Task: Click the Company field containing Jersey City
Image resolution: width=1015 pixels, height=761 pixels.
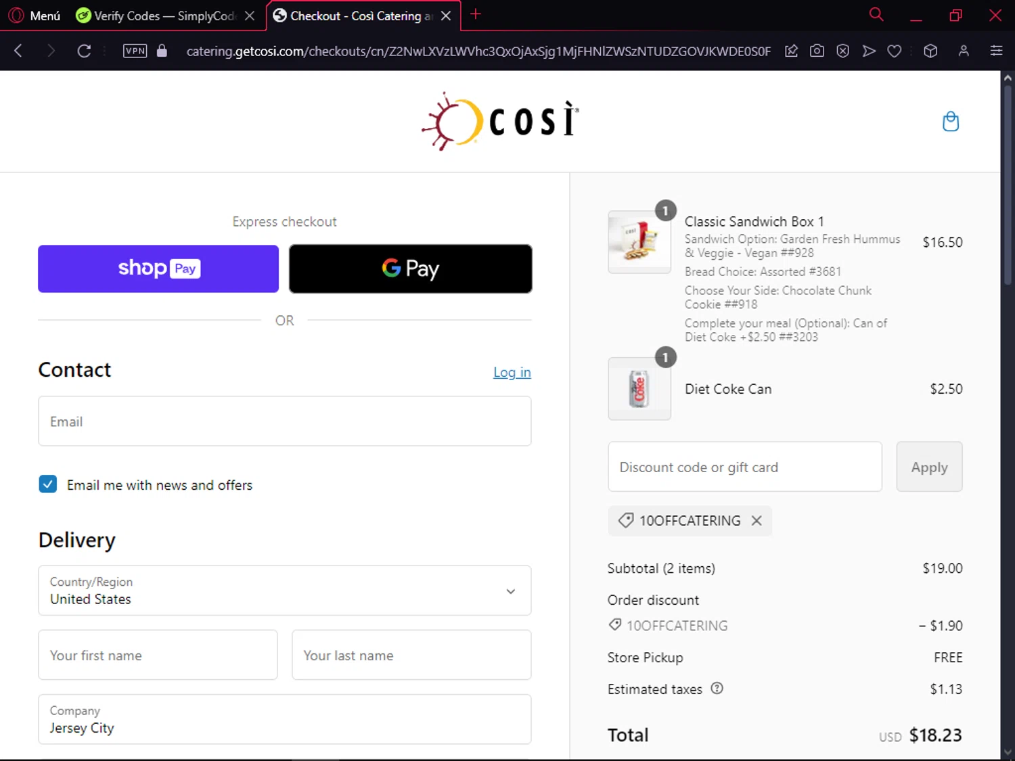Action: click(285, 719)
